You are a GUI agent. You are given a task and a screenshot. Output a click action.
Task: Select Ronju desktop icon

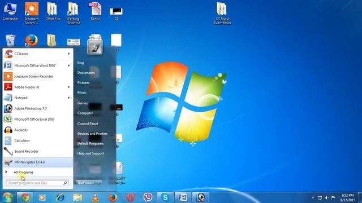(95, 11)
